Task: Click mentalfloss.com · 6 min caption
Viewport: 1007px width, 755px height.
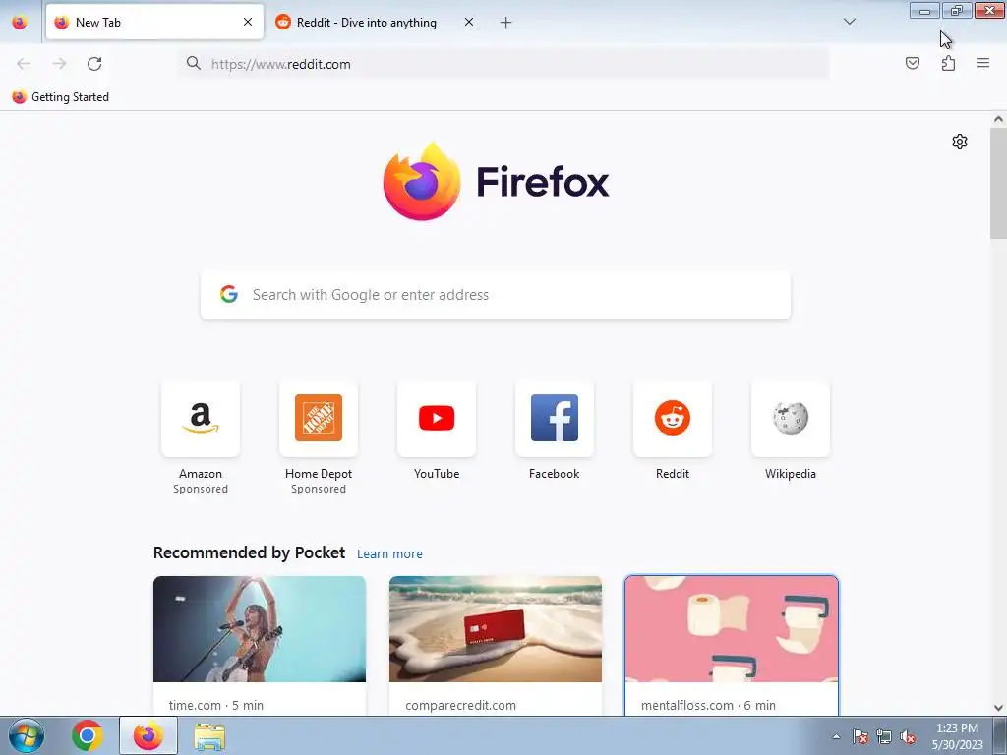Action: [708, 705]
